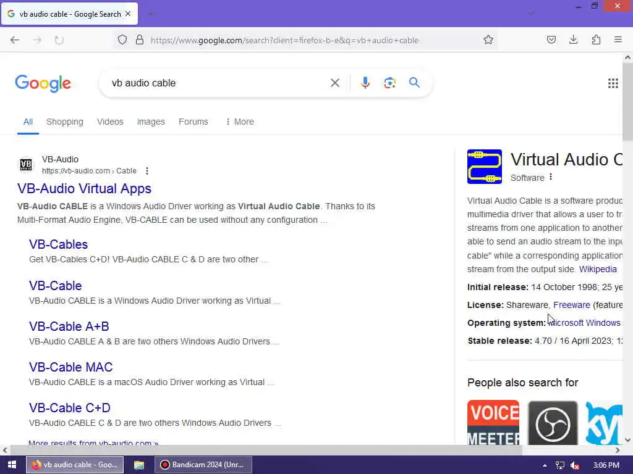Open the Virtual Audio Cable logo image
This screenshot has width=633, height=474.
click(x=485, y=167)
